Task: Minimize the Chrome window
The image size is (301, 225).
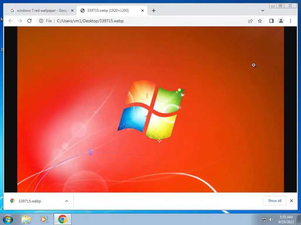Action: coord(273,6)
